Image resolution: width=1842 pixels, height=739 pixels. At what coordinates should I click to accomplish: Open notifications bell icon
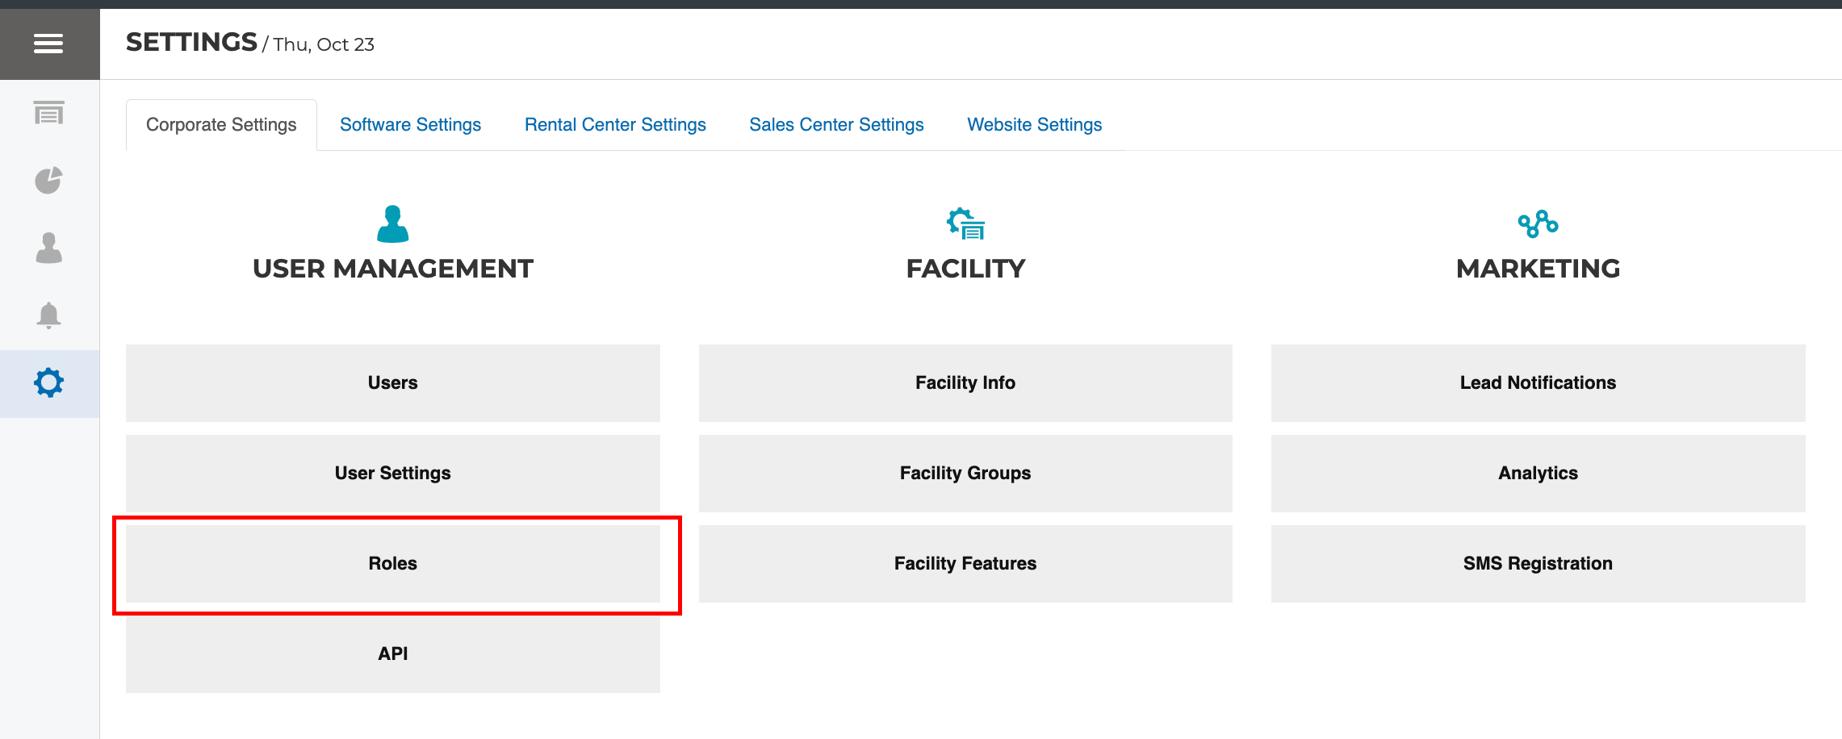click(48, 315)
